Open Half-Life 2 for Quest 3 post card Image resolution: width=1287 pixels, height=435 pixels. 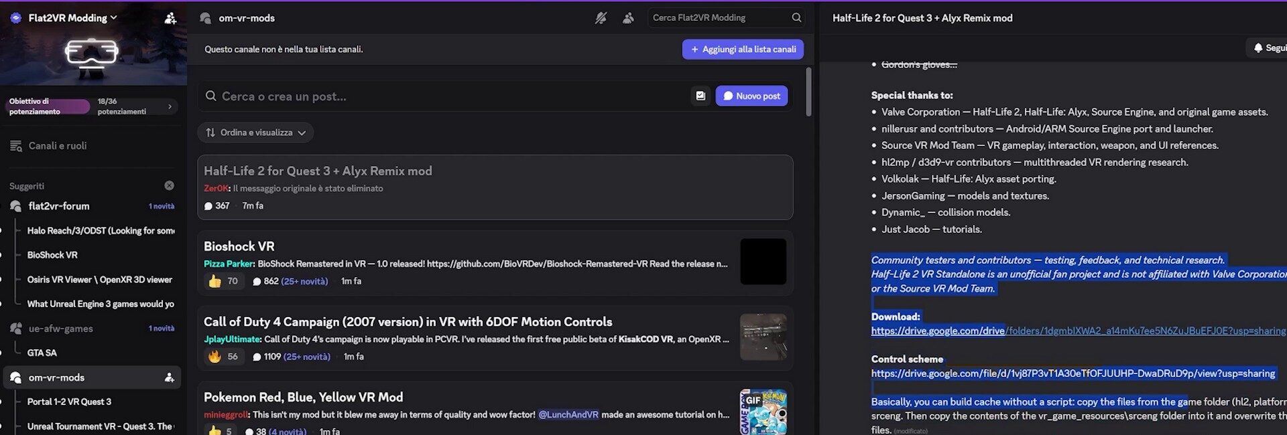[495, 187]
